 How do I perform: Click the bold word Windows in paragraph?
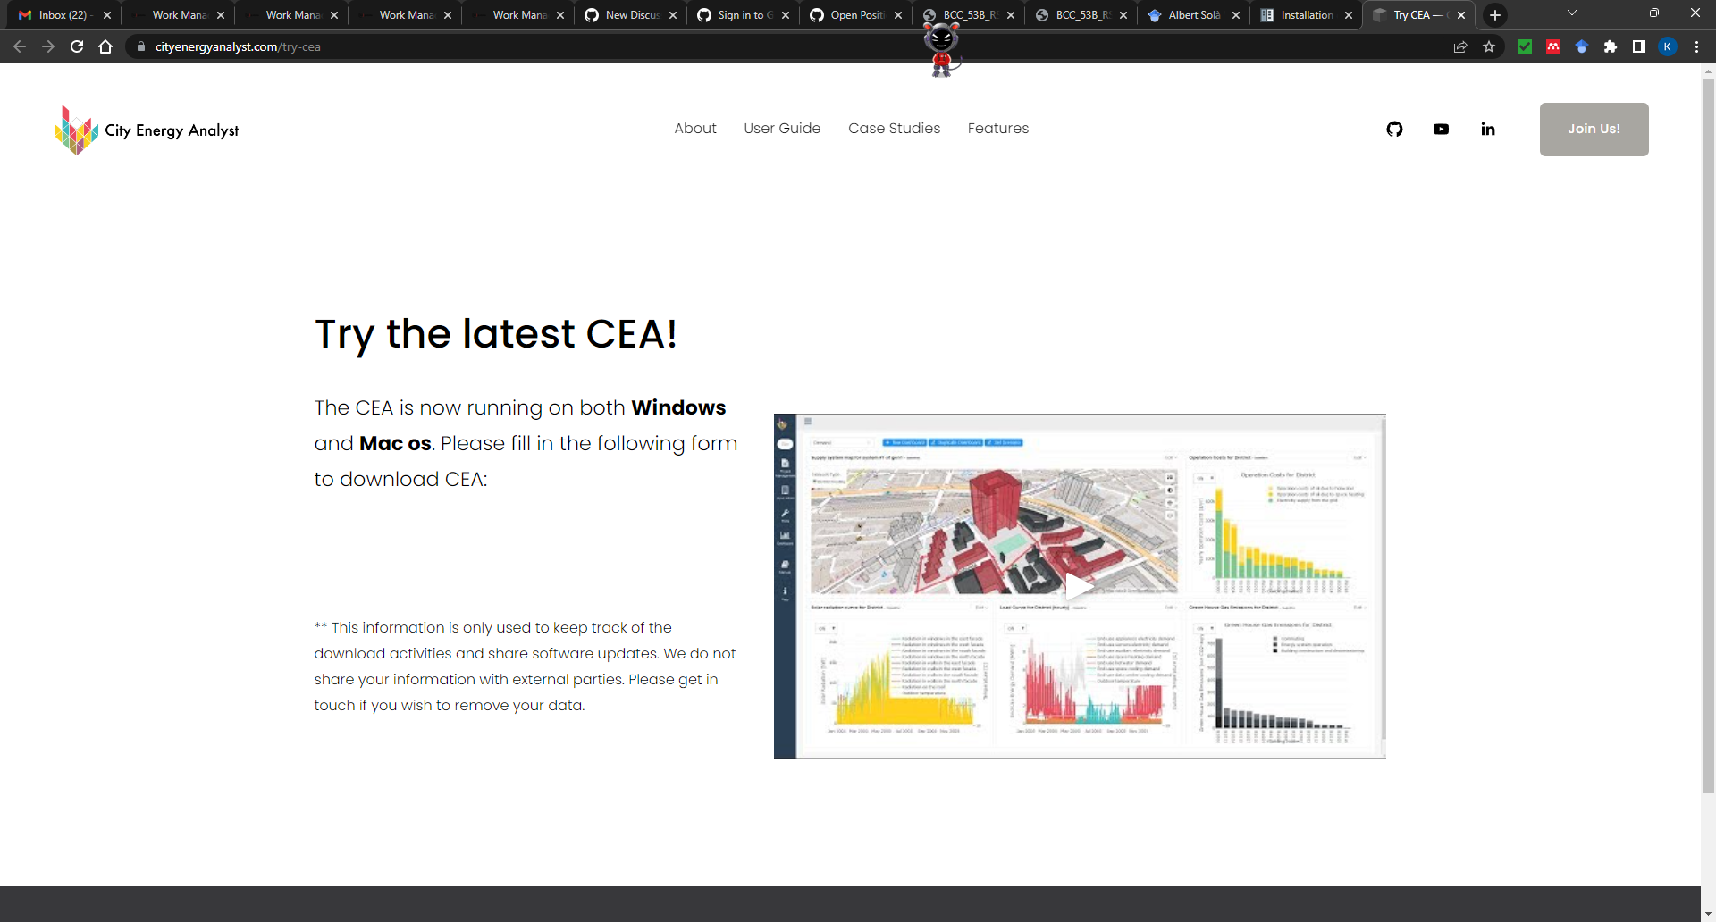pos(678,407)
